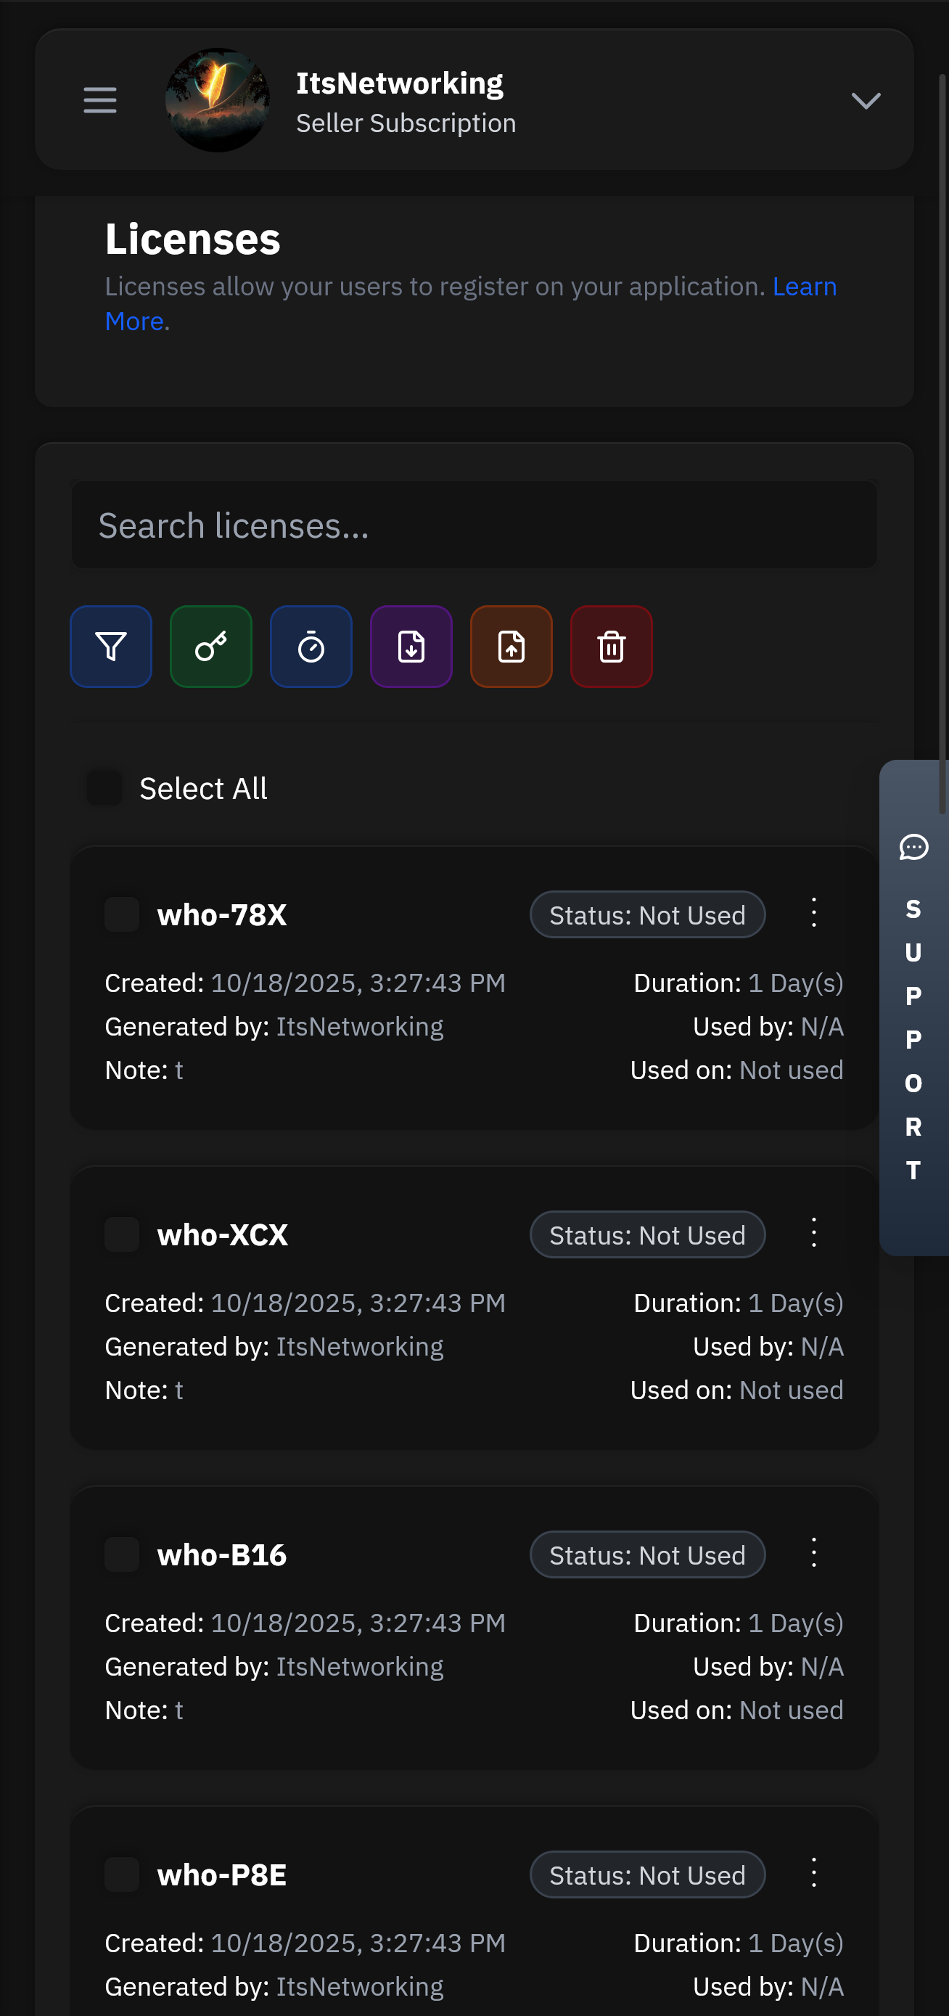
Task: Expand the ItsNetworking account chevron
Action: pyautogui.click(x=866, y=100)
